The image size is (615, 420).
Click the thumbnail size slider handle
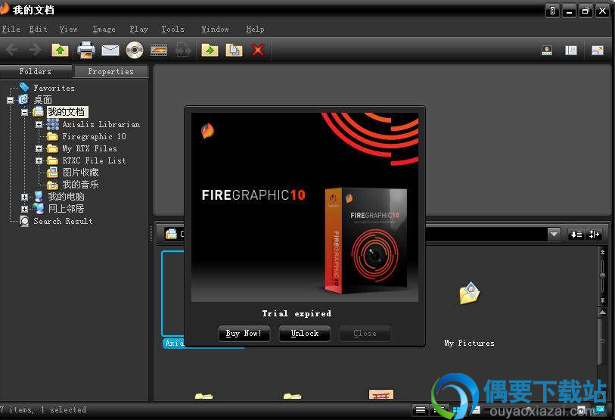click(602, 276)
